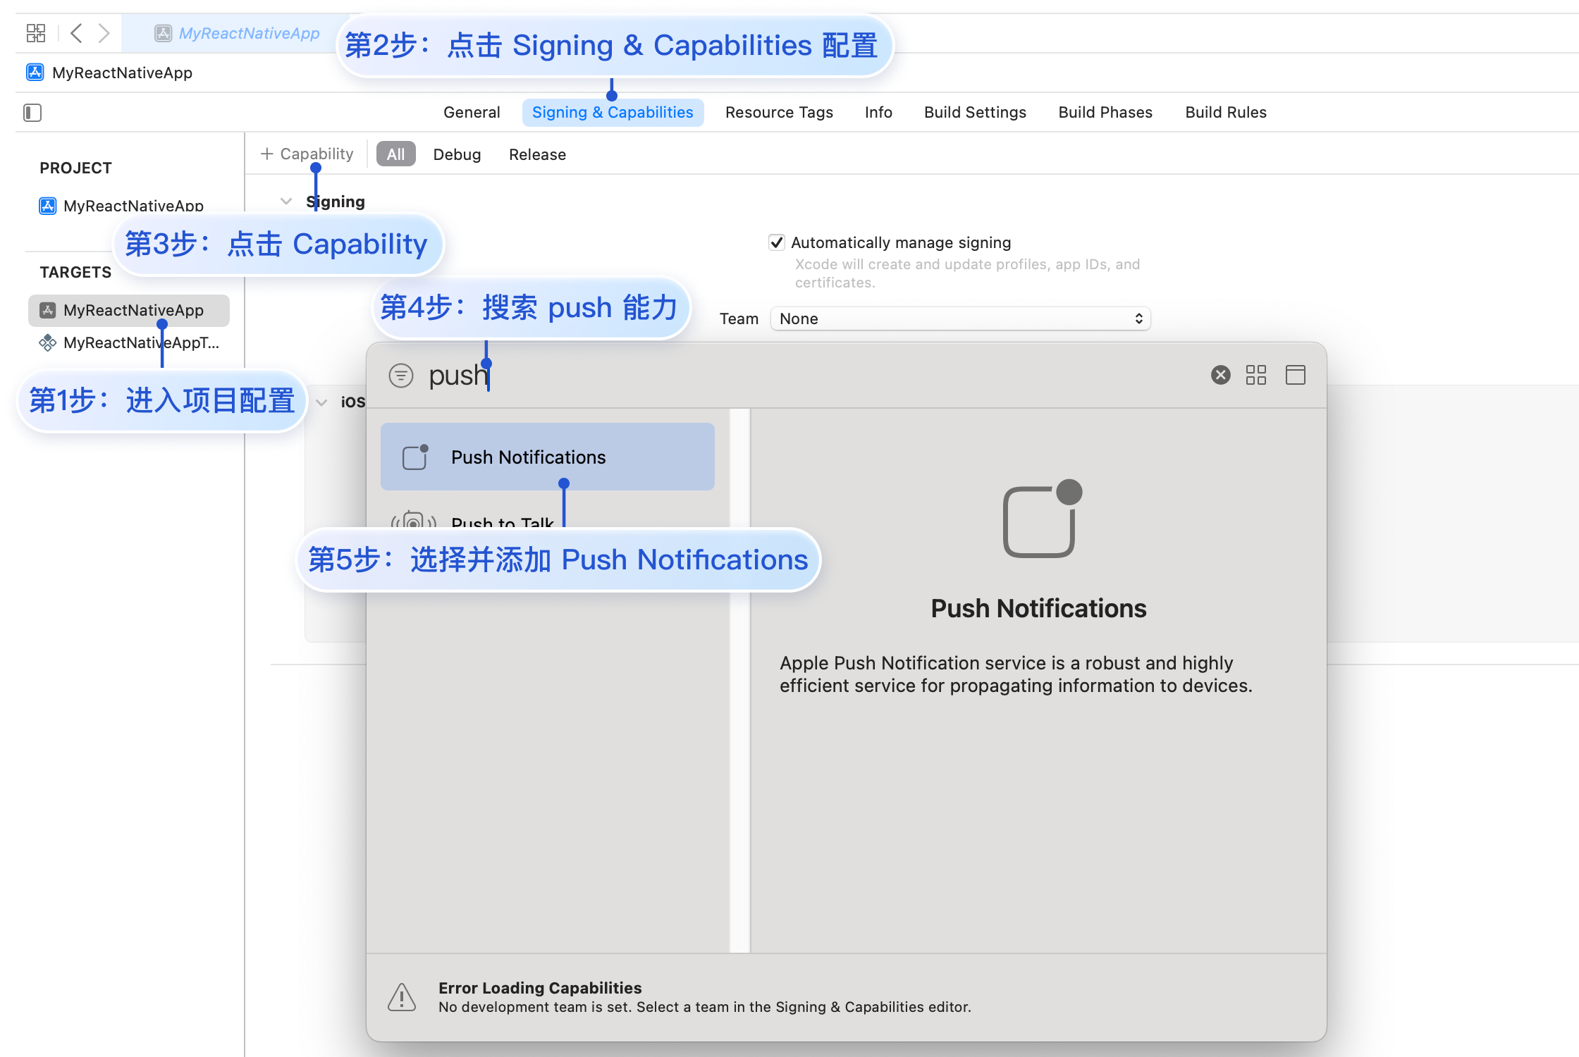
Task: Collapse the Signing section
Action: [x=286, y=202]
